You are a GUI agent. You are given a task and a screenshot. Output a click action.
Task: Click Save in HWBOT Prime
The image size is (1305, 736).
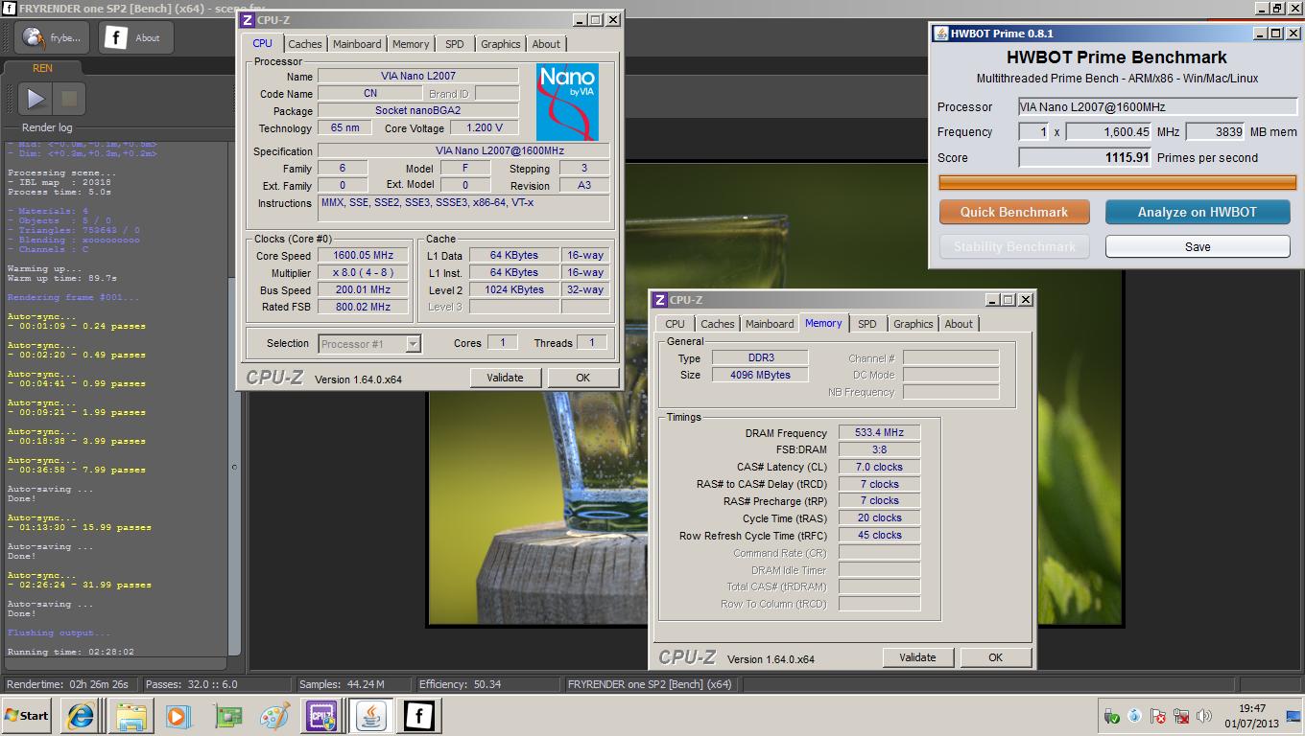(x=1197, y=246)
